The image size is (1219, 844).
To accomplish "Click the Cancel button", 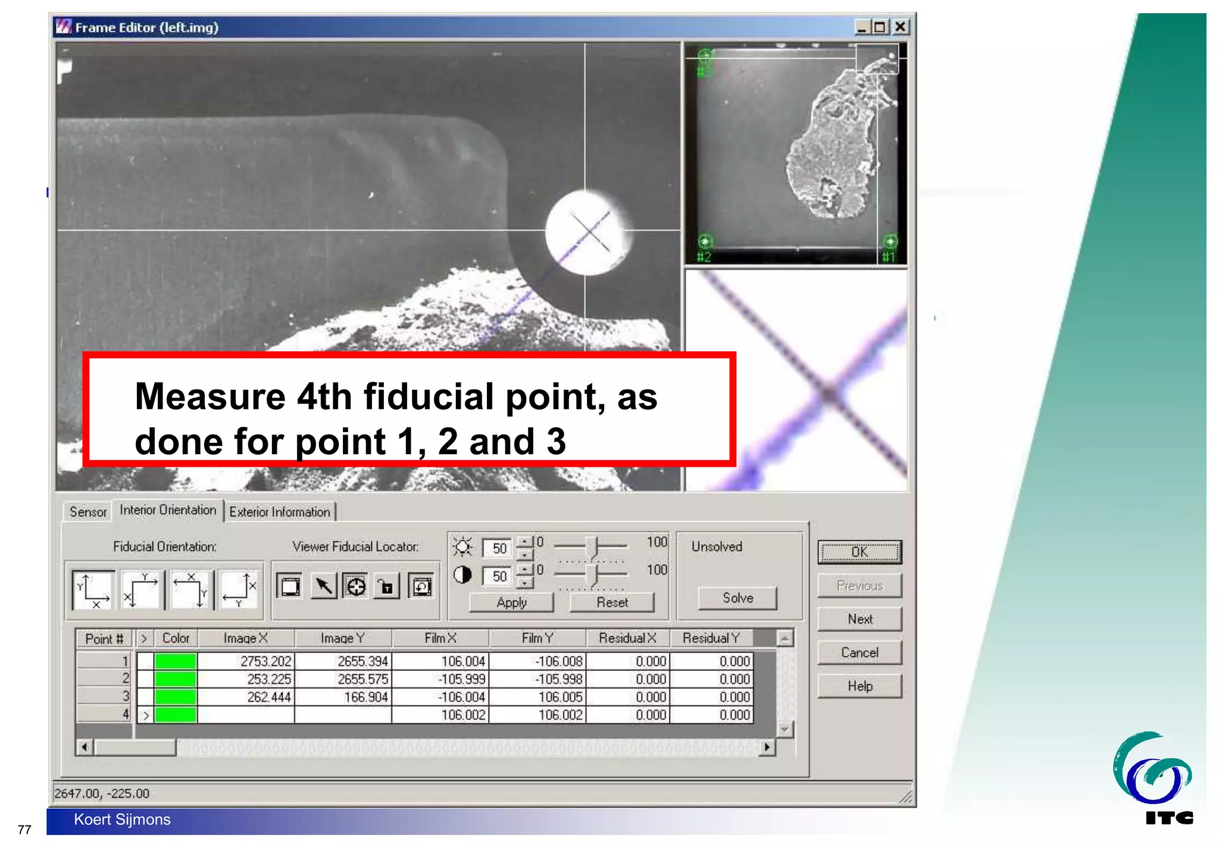I will [x=859, y=652].
